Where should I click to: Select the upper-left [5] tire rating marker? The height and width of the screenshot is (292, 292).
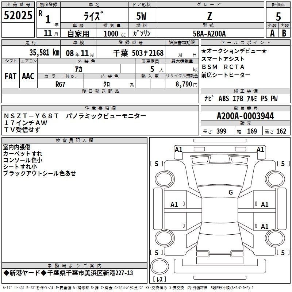(157, 164)
